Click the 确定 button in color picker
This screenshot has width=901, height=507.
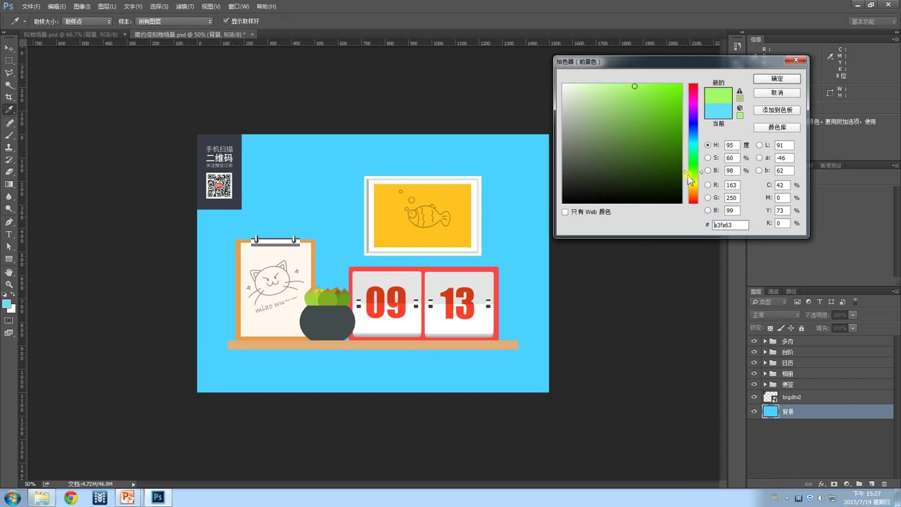(x=777, y=79)
